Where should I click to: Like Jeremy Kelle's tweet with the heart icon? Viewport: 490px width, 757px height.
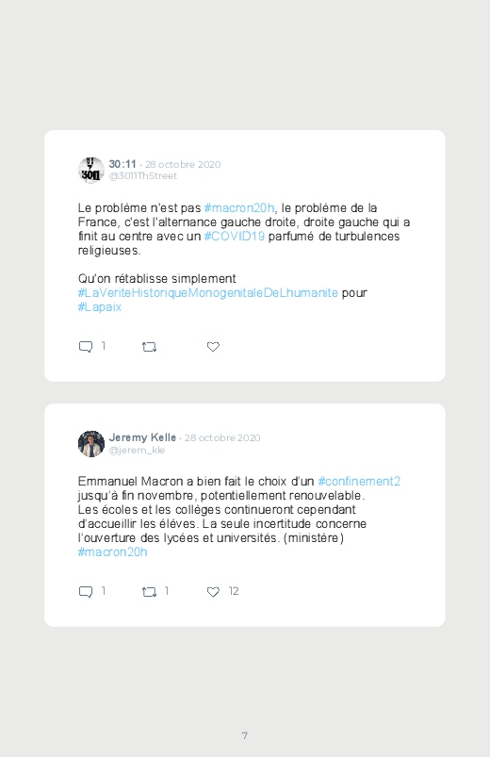pyautogui.click(x=213, y=591)
